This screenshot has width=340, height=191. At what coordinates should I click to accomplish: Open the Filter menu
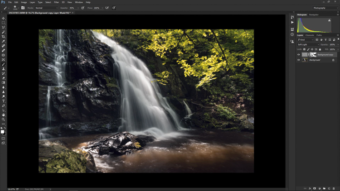click(x=56, y=2)
